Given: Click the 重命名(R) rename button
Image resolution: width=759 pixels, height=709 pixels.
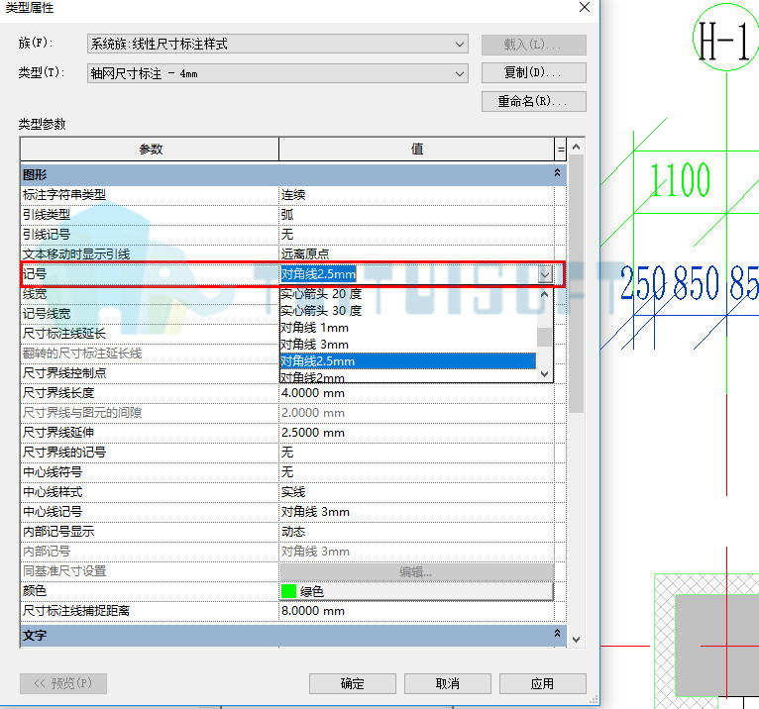Looking at the screenshot, I should [x=533, y=102].
